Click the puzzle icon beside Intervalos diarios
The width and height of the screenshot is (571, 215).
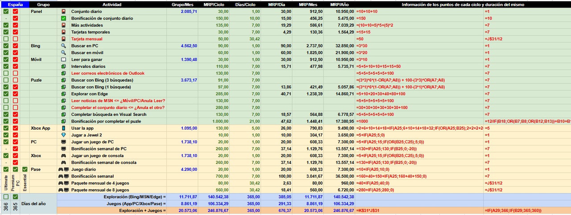tap(63, 66)
